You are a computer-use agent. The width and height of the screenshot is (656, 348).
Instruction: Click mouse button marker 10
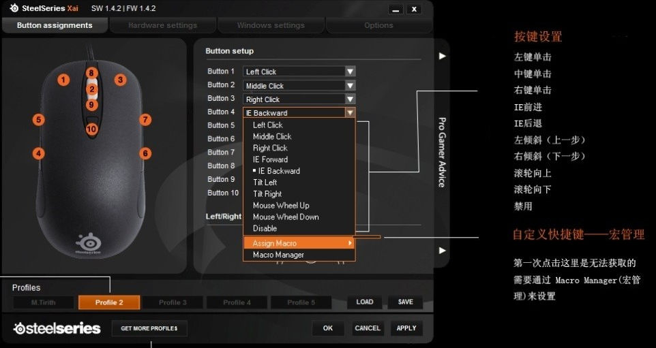[91, 129]
